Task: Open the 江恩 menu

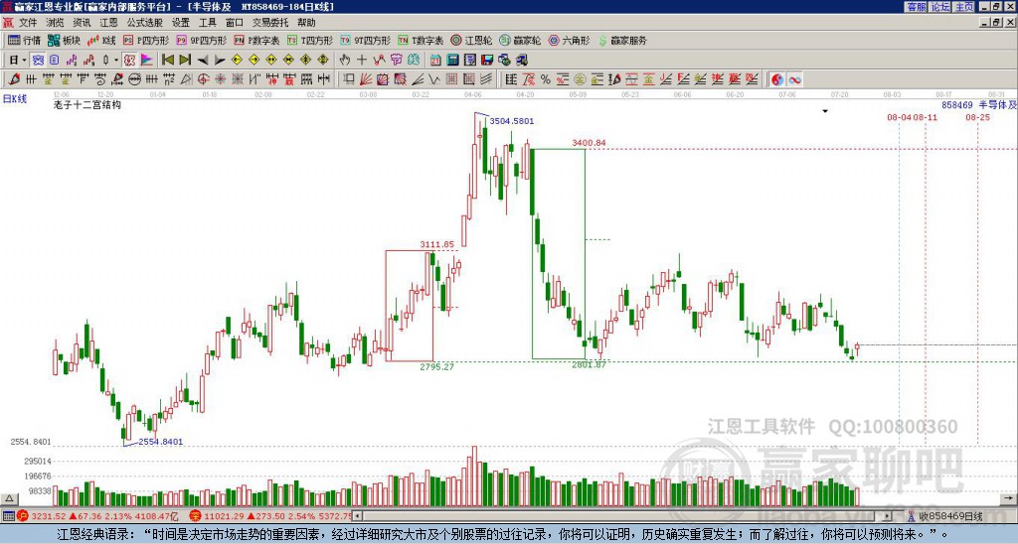Action: tap(109, 23)
